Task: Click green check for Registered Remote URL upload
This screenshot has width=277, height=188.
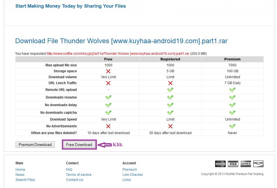Action: [x=170, y=90]
